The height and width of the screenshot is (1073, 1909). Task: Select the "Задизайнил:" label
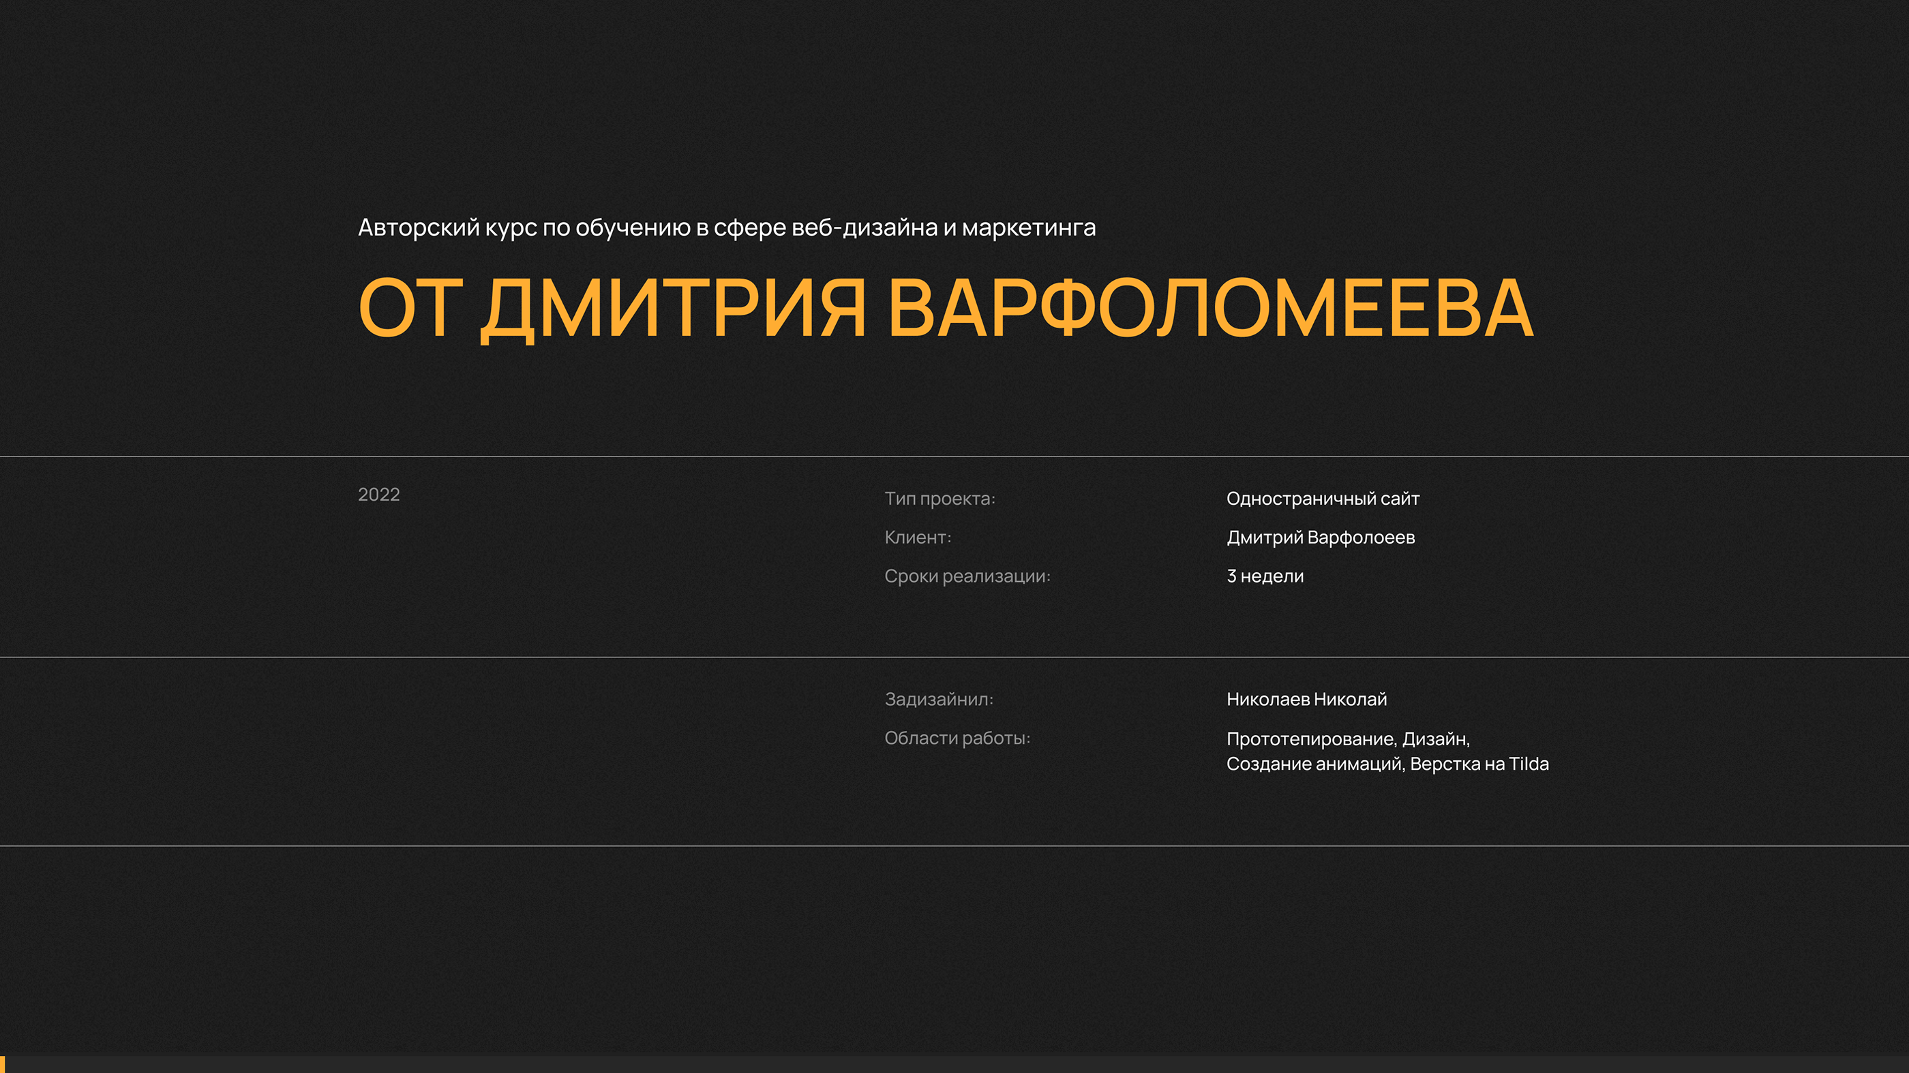938,699
